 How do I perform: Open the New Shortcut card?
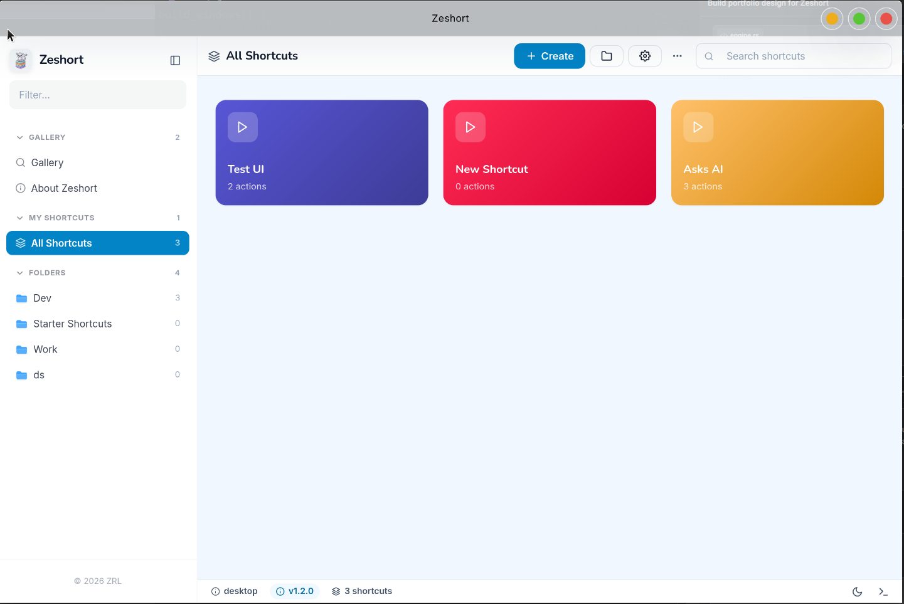point(550,152)
